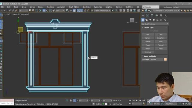Screen dimensions: 192x108
Task: Click the Align tool icon
Action: point(117,11)
